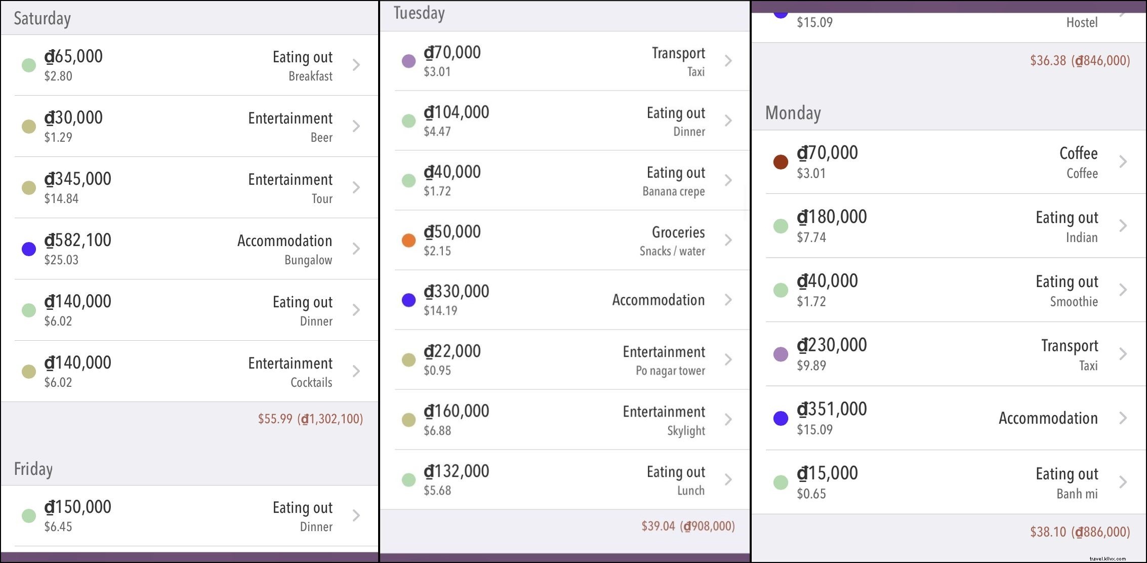Screen dimensions: 1147x563
Task: Click the Eating out icon next to Banh mi
Action: click(780, 482)
